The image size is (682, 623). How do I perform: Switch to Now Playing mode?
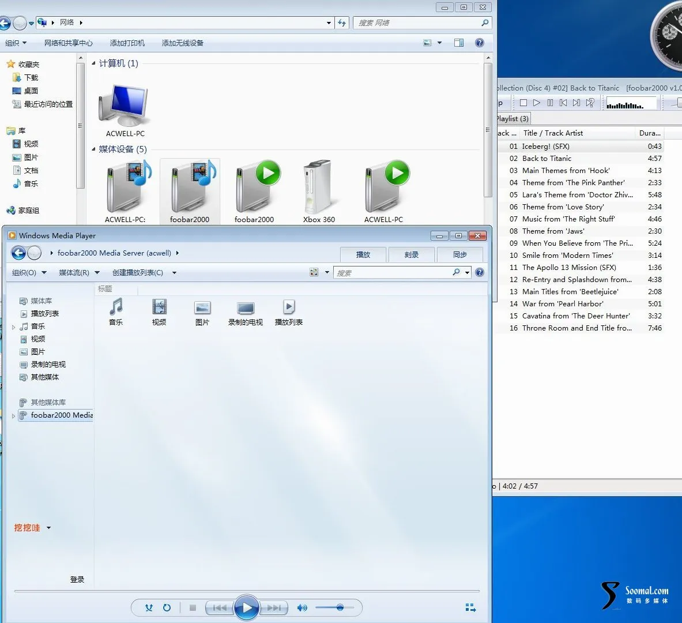tap(470, 607)
